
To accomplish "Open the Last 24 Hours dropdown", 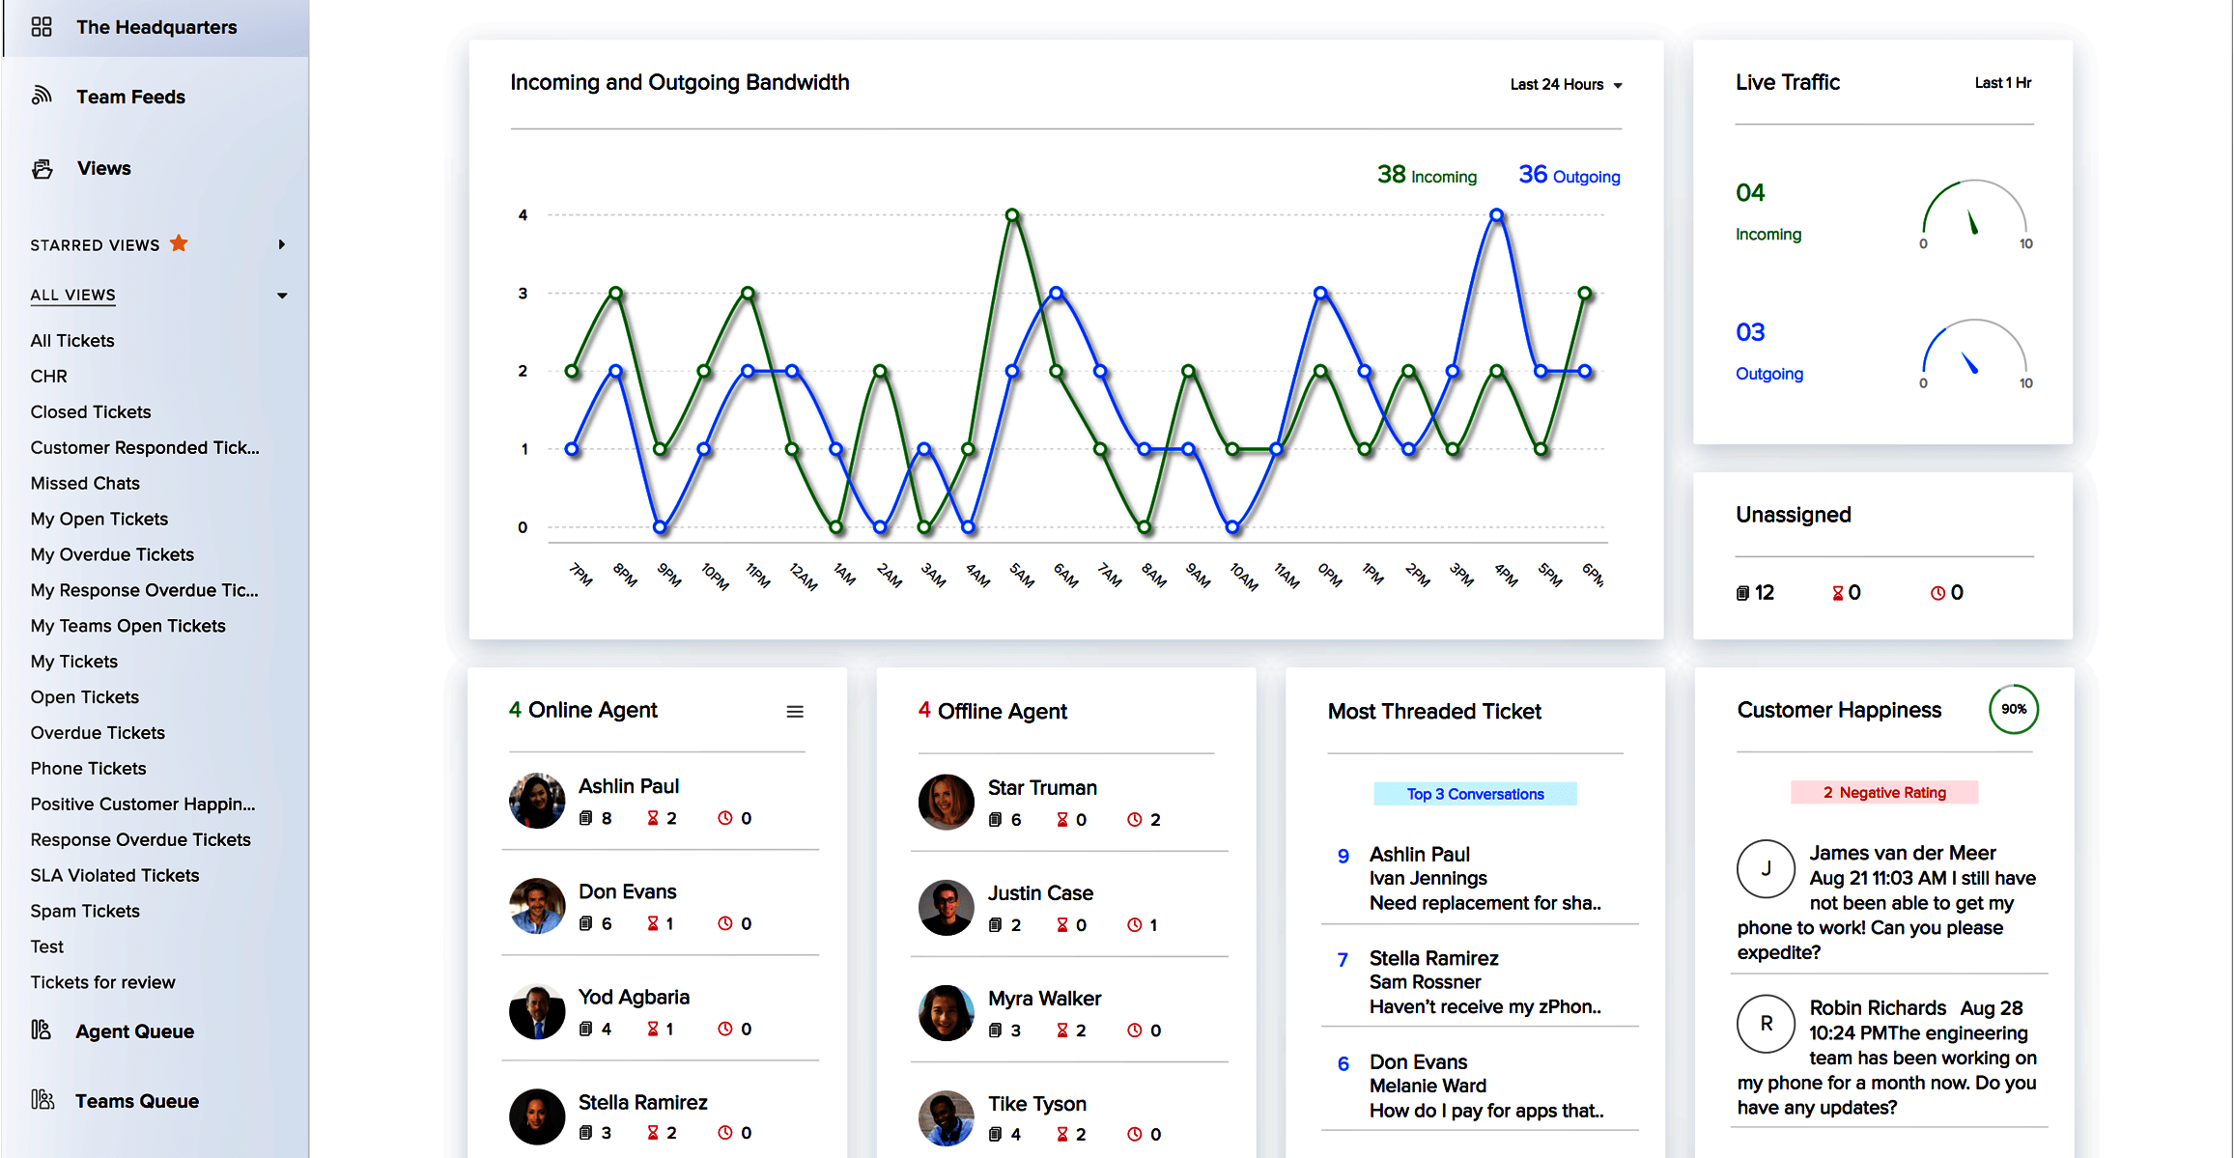I will 1566,84.
